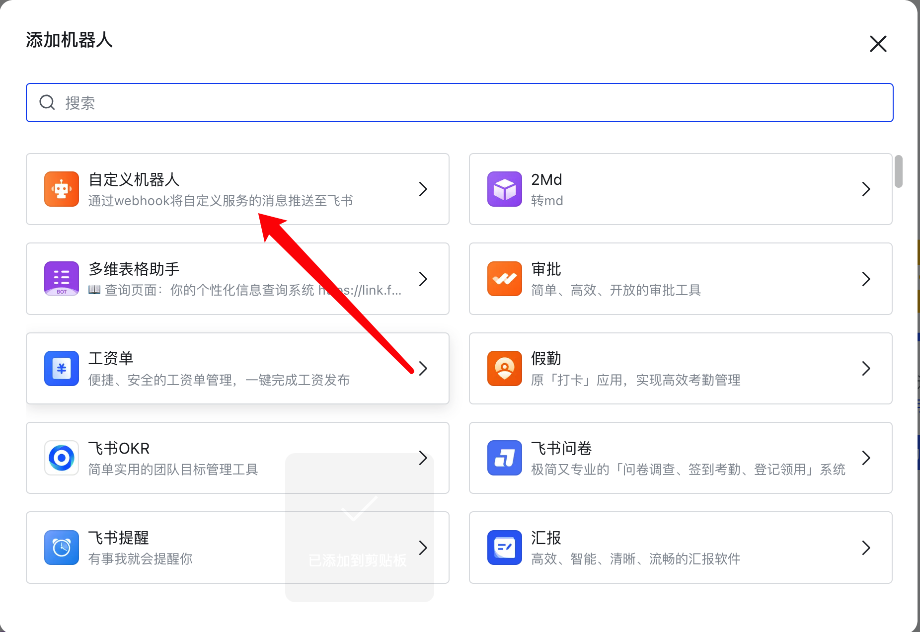Select the 多维表格助手 title text
Viewport: 920px width, 632px height.
pyautogui.click(x=134, y=269)
